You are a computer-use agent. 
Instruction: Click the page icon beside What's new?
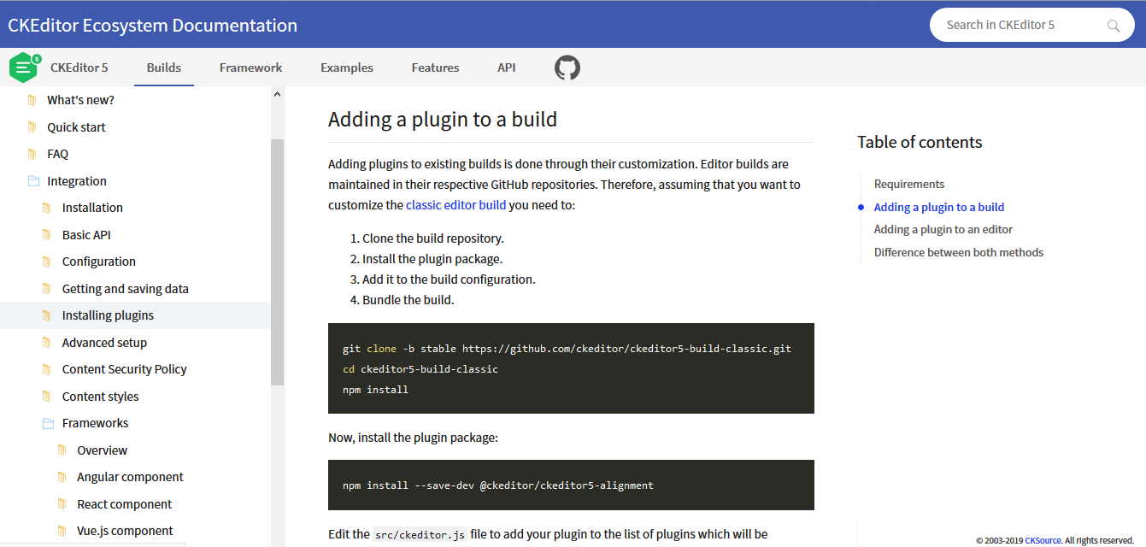[x=32, y=100]
